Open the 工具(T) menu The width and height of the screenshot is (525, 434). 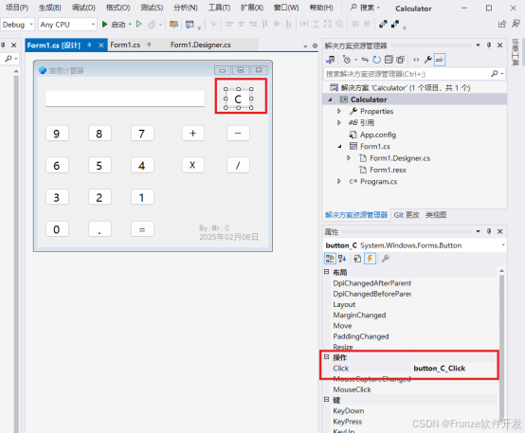(x=219, y=8)
